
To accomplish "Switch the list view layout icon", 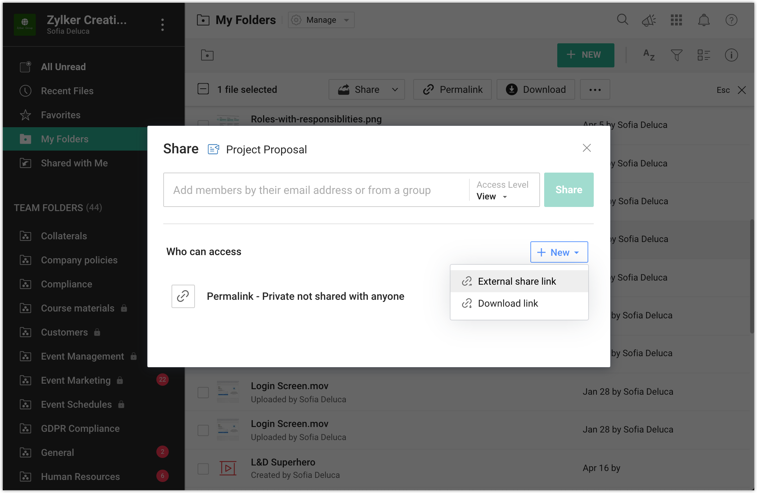I will click(704, 55).
